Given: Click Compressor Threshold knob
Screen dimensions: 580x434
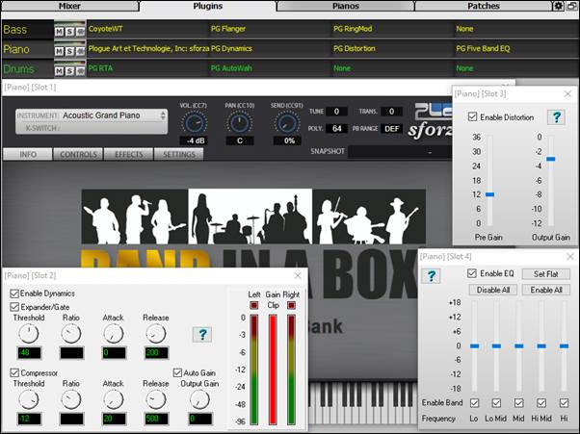Looking at the screenshot, I should pyautogui.click(x=29, y=399).
